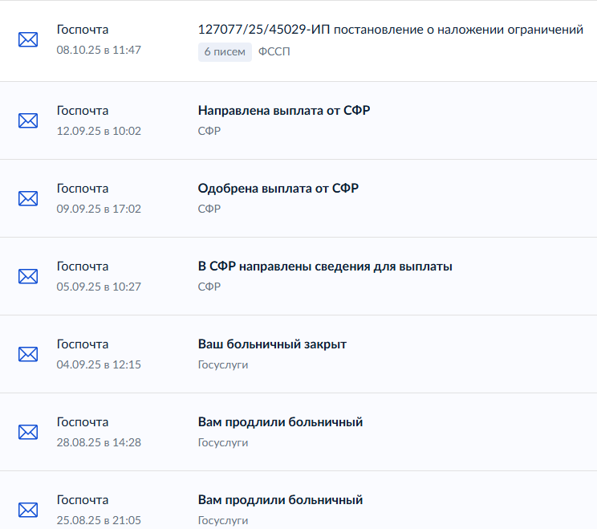Click envelope icon beside 'Одобрена выплата от СФР'
This screenshot has height=529, width=597.
coord(28,198)
